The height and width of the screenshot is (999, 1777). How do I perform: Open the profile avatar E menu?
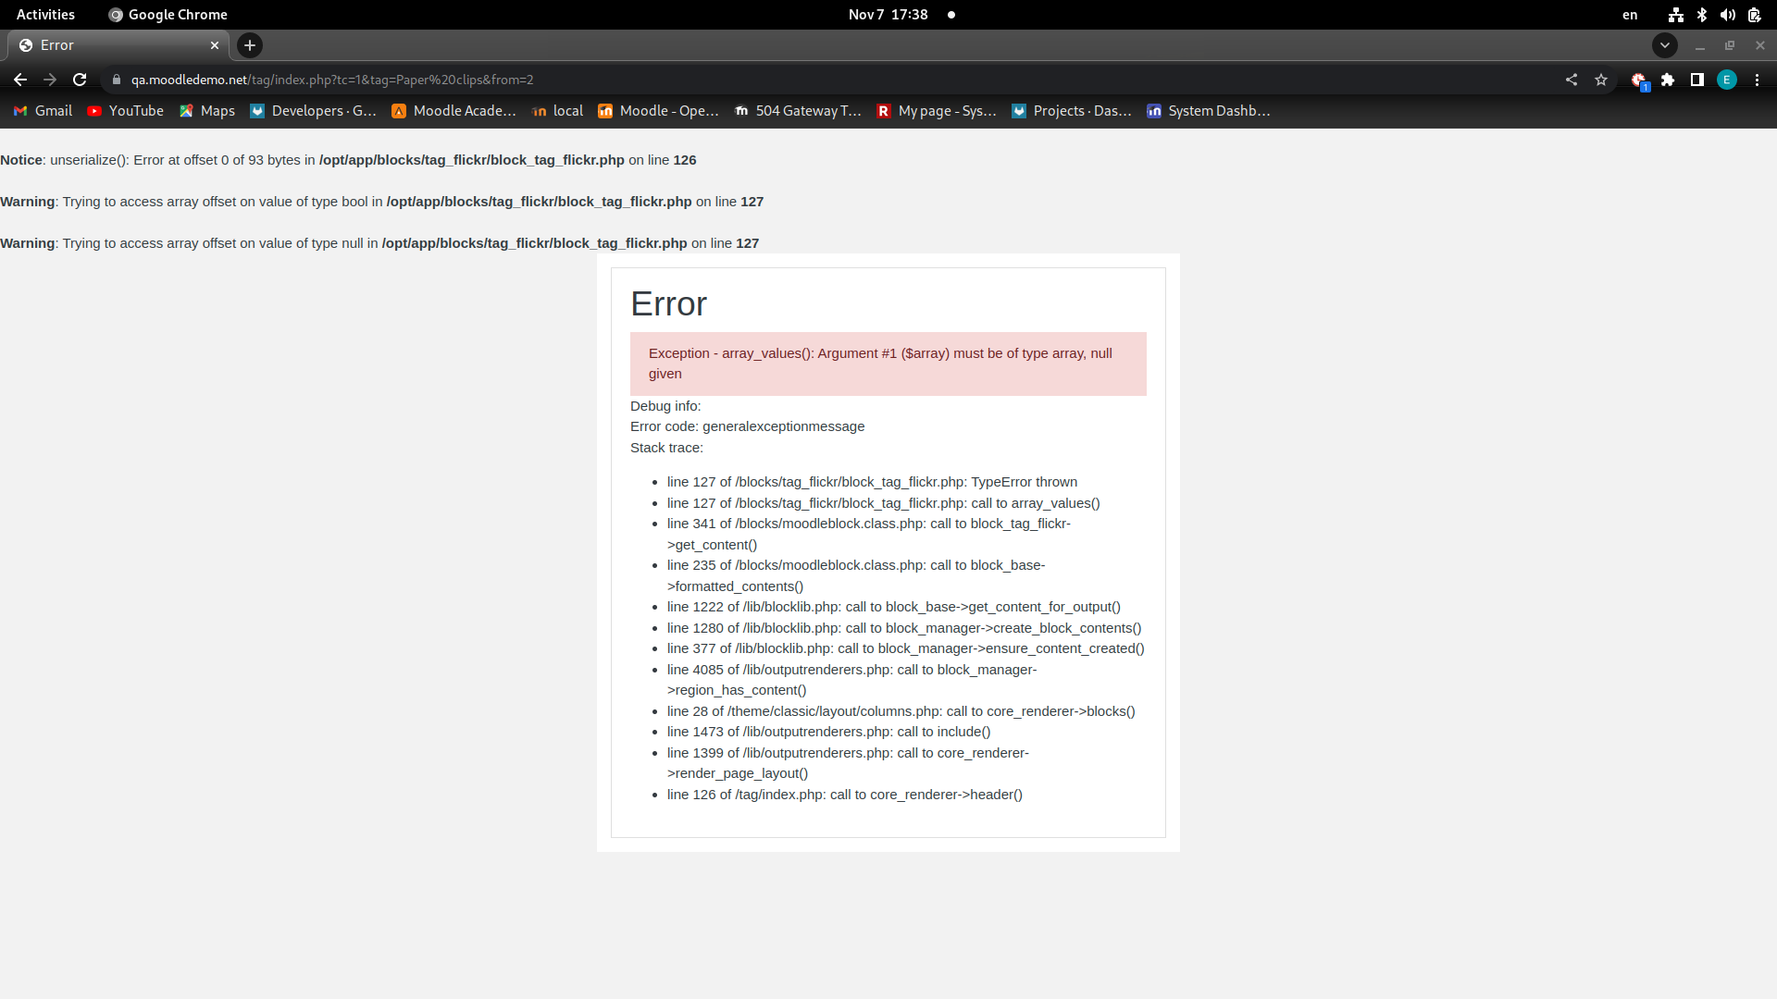click(1727, 80)
